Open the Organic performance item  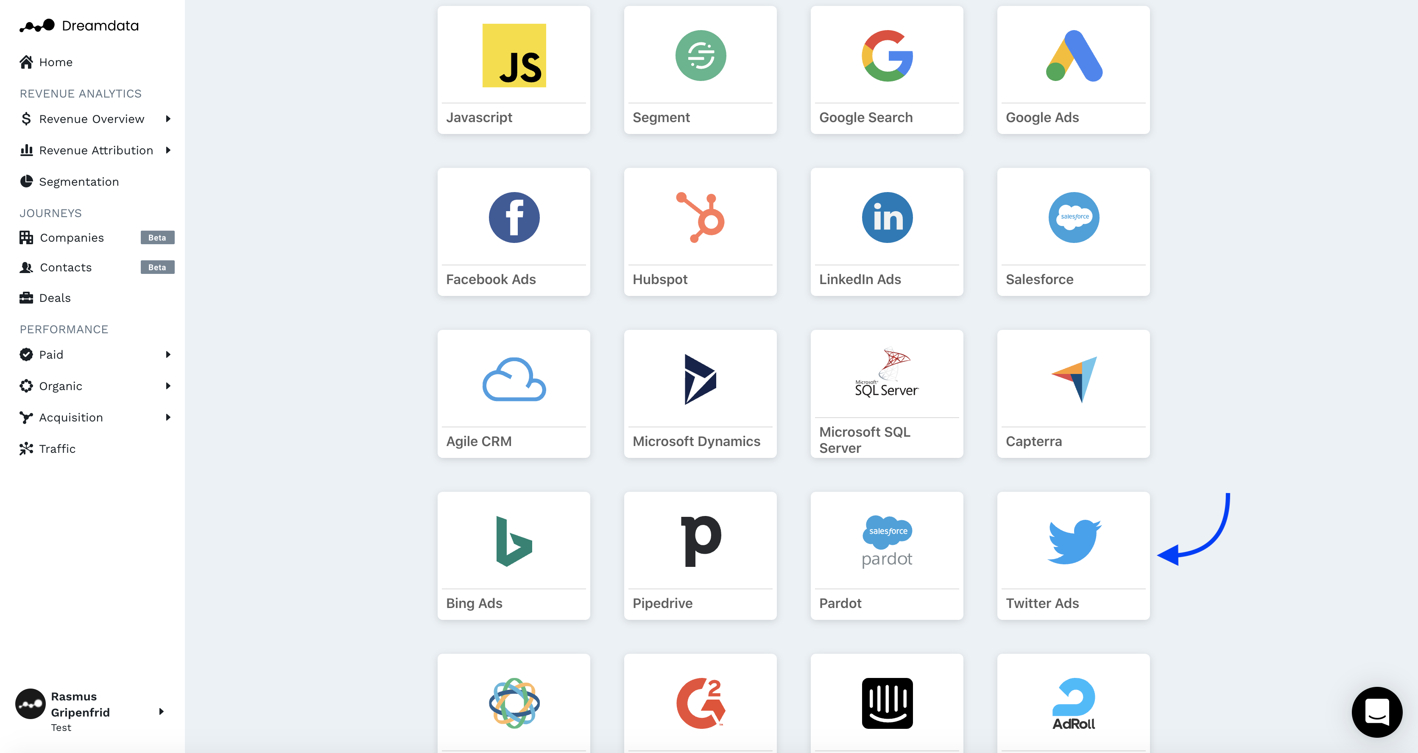(x=61, y=386)
